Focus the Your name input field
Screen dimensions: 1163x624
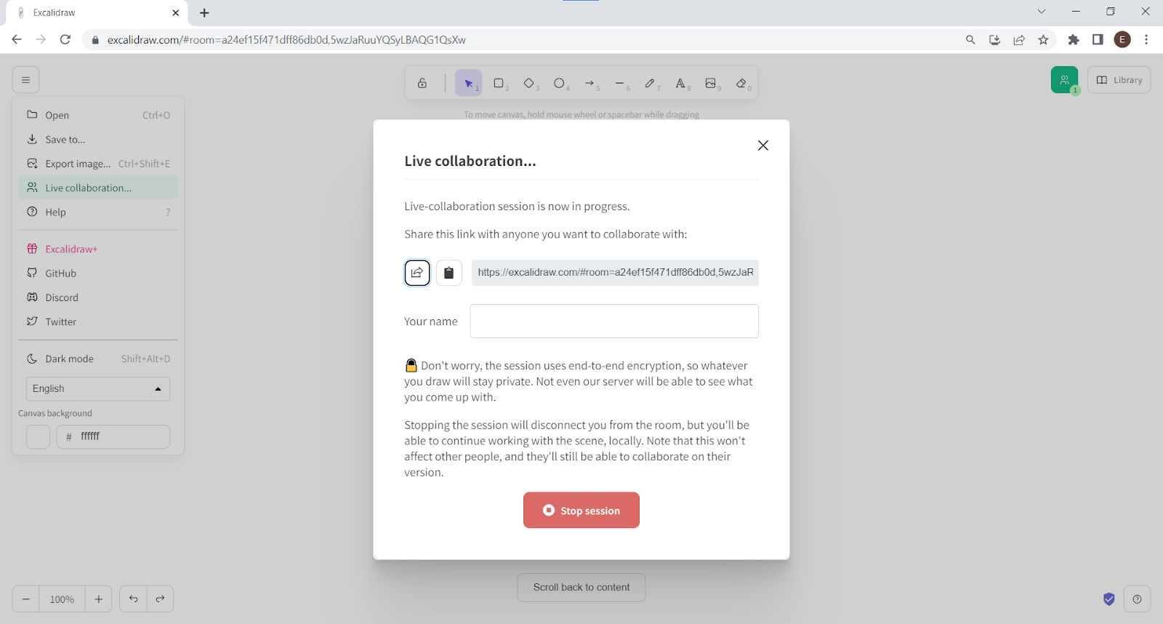point(614,321)
